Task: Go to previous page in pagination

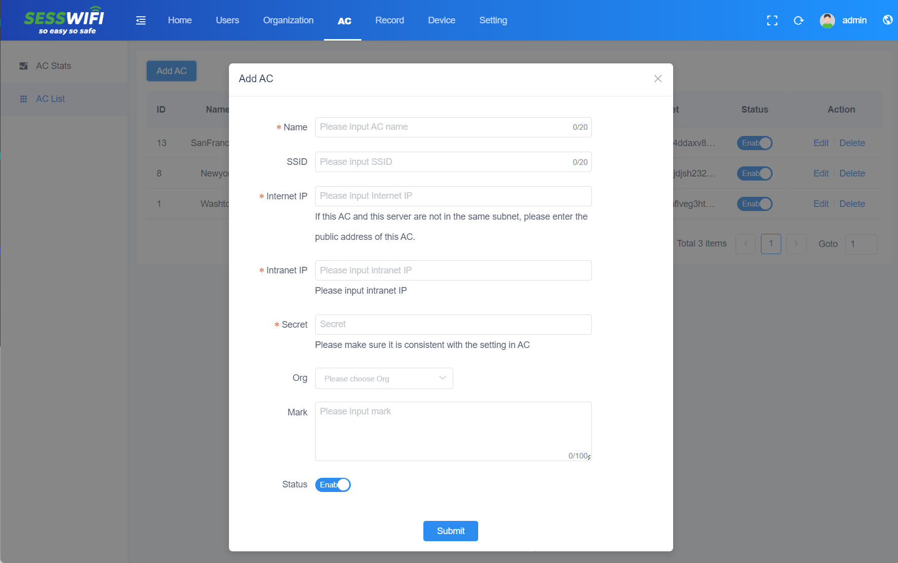Action: tap(746, 244)
